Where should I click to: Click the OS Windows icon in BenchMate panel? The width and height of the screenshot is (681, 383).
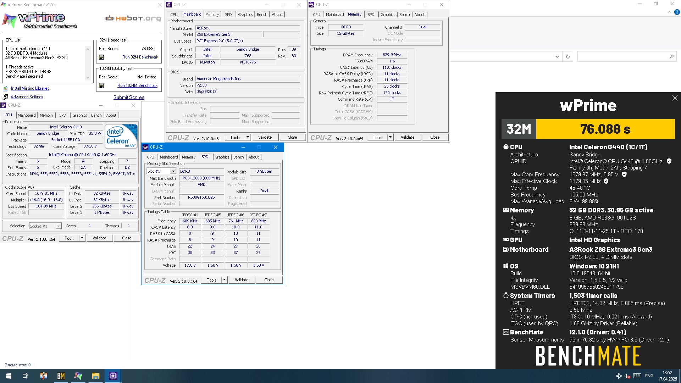[506, 266]
